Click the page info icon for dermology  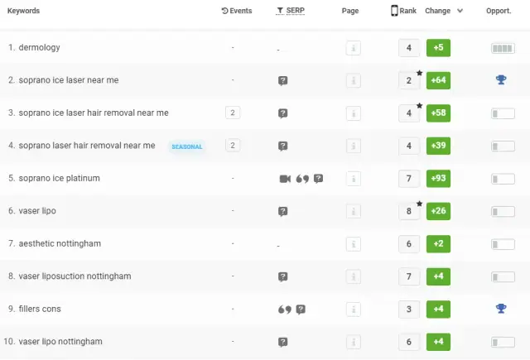(354, 48)
